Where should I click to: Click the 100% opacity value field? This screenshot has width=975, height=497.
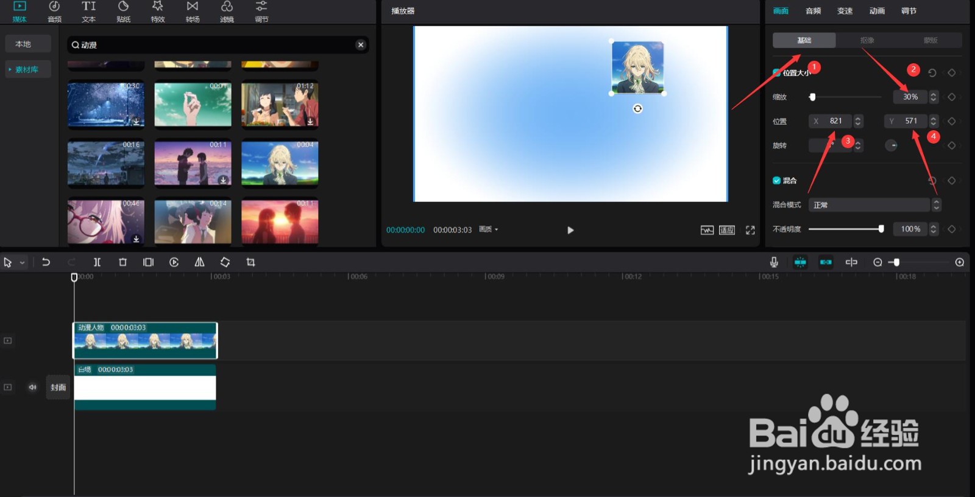(x=910, y=229)
